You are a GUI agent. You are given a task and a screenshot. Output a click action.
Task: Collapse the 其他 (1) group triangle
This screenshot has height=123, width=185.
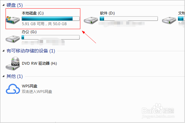[x=3, y=76]
